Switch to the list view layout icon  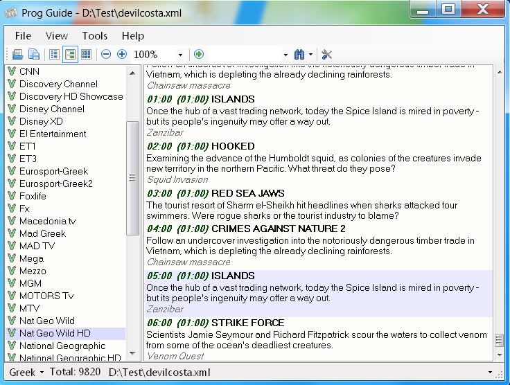(x=54, y=54)
